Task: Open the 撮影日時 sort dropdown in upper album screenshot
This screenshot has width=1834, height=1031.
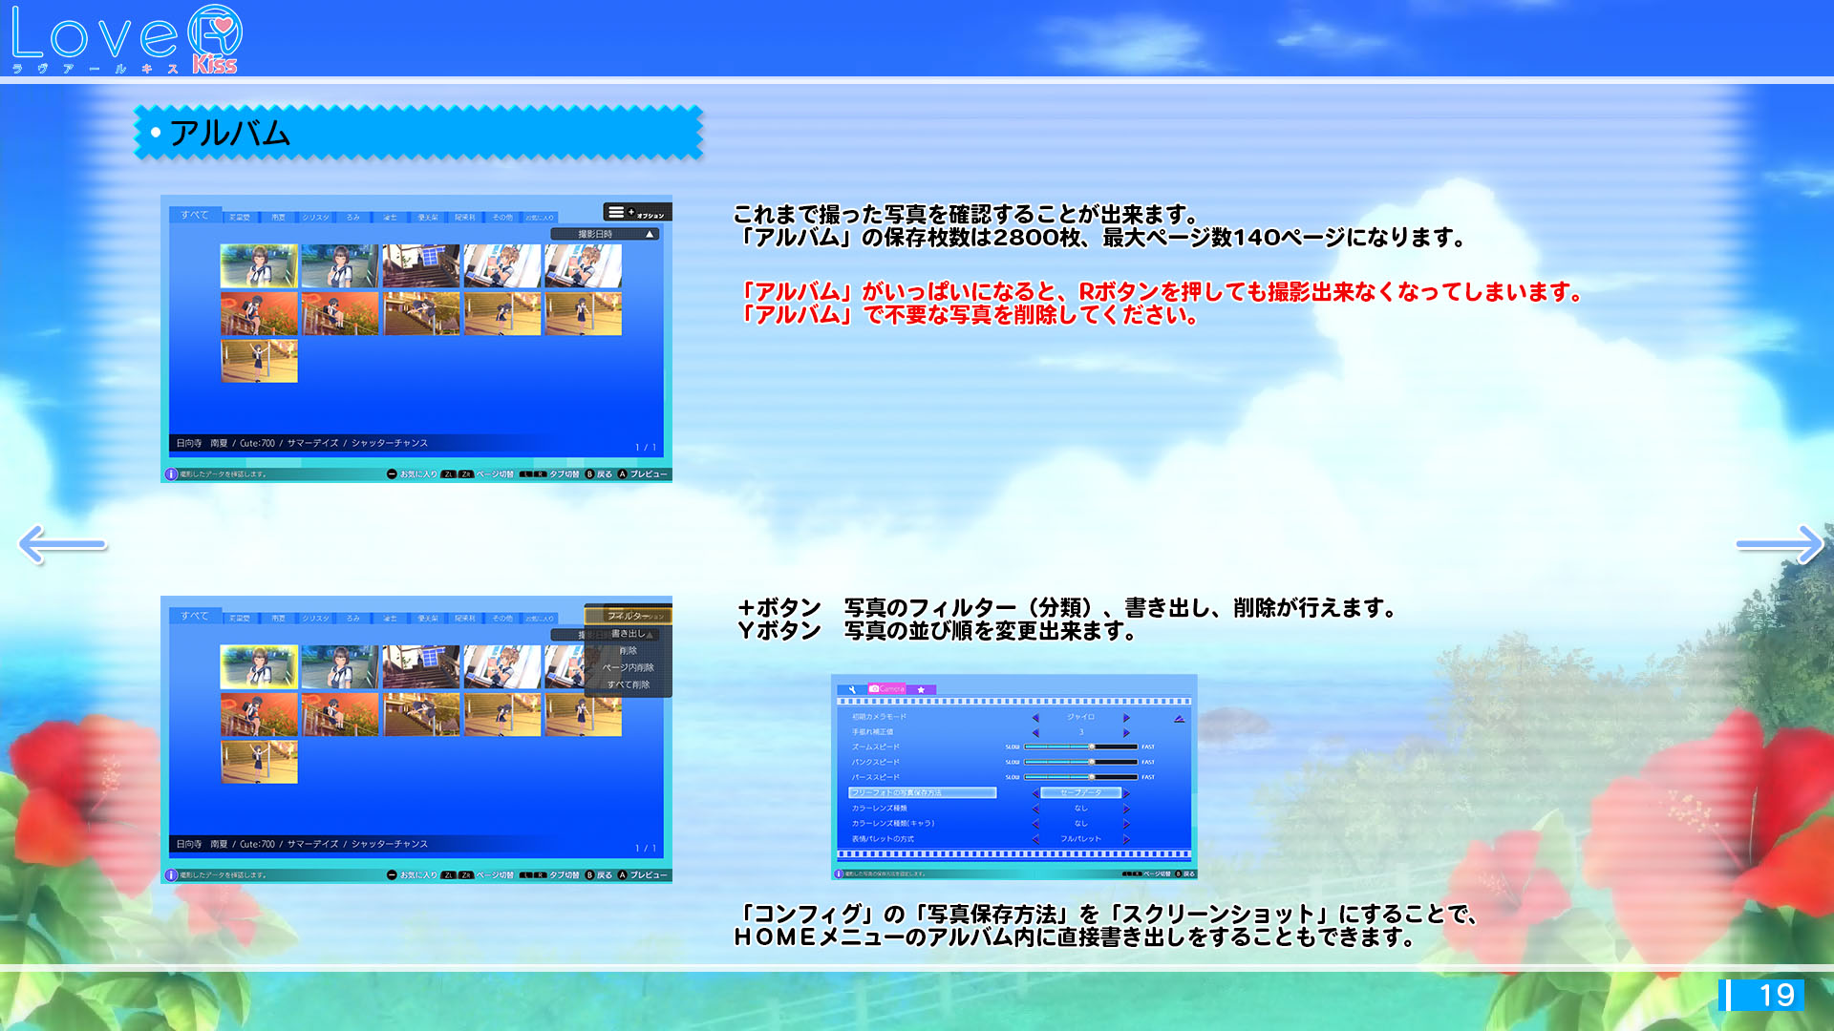Action: click(605, 234)
